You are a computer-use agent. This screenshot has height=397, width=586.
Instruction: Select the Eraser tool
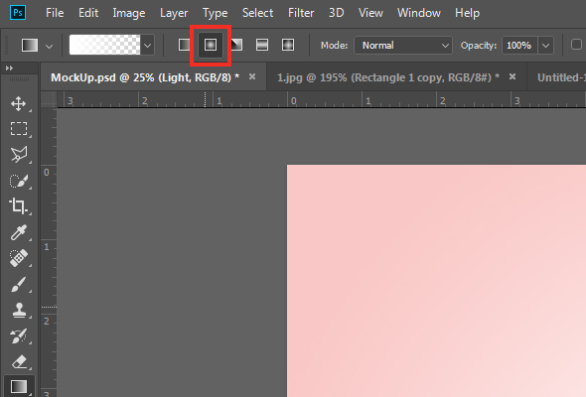pyautogui.click(x=18, y=361)
